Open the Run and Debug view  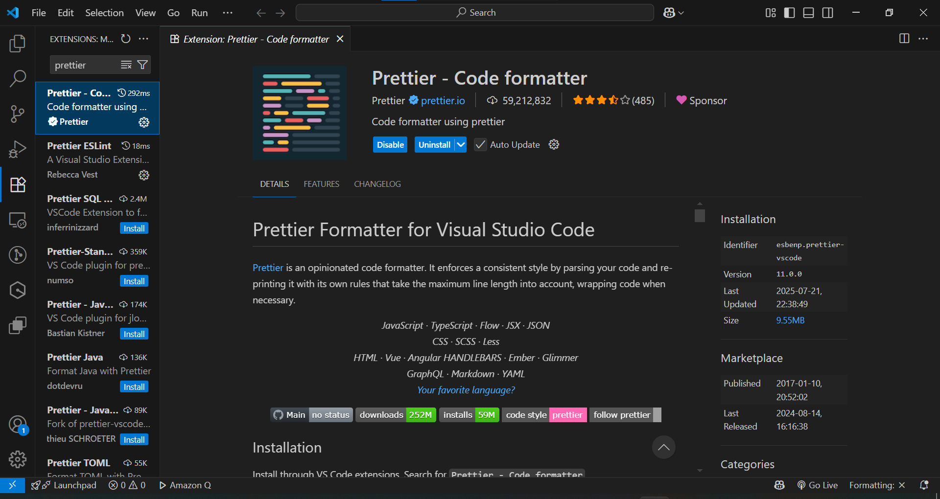(18, 149)
